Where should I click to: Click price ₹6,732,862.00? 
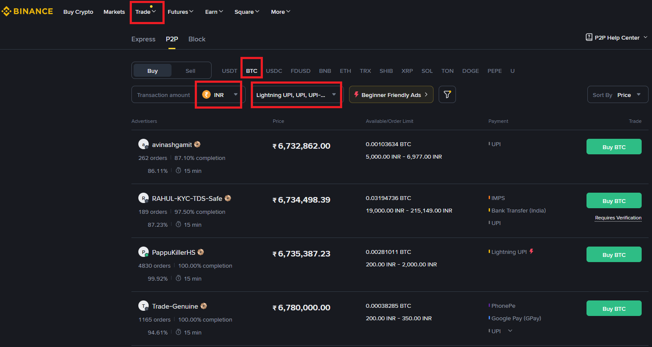(x=302, y=146)
